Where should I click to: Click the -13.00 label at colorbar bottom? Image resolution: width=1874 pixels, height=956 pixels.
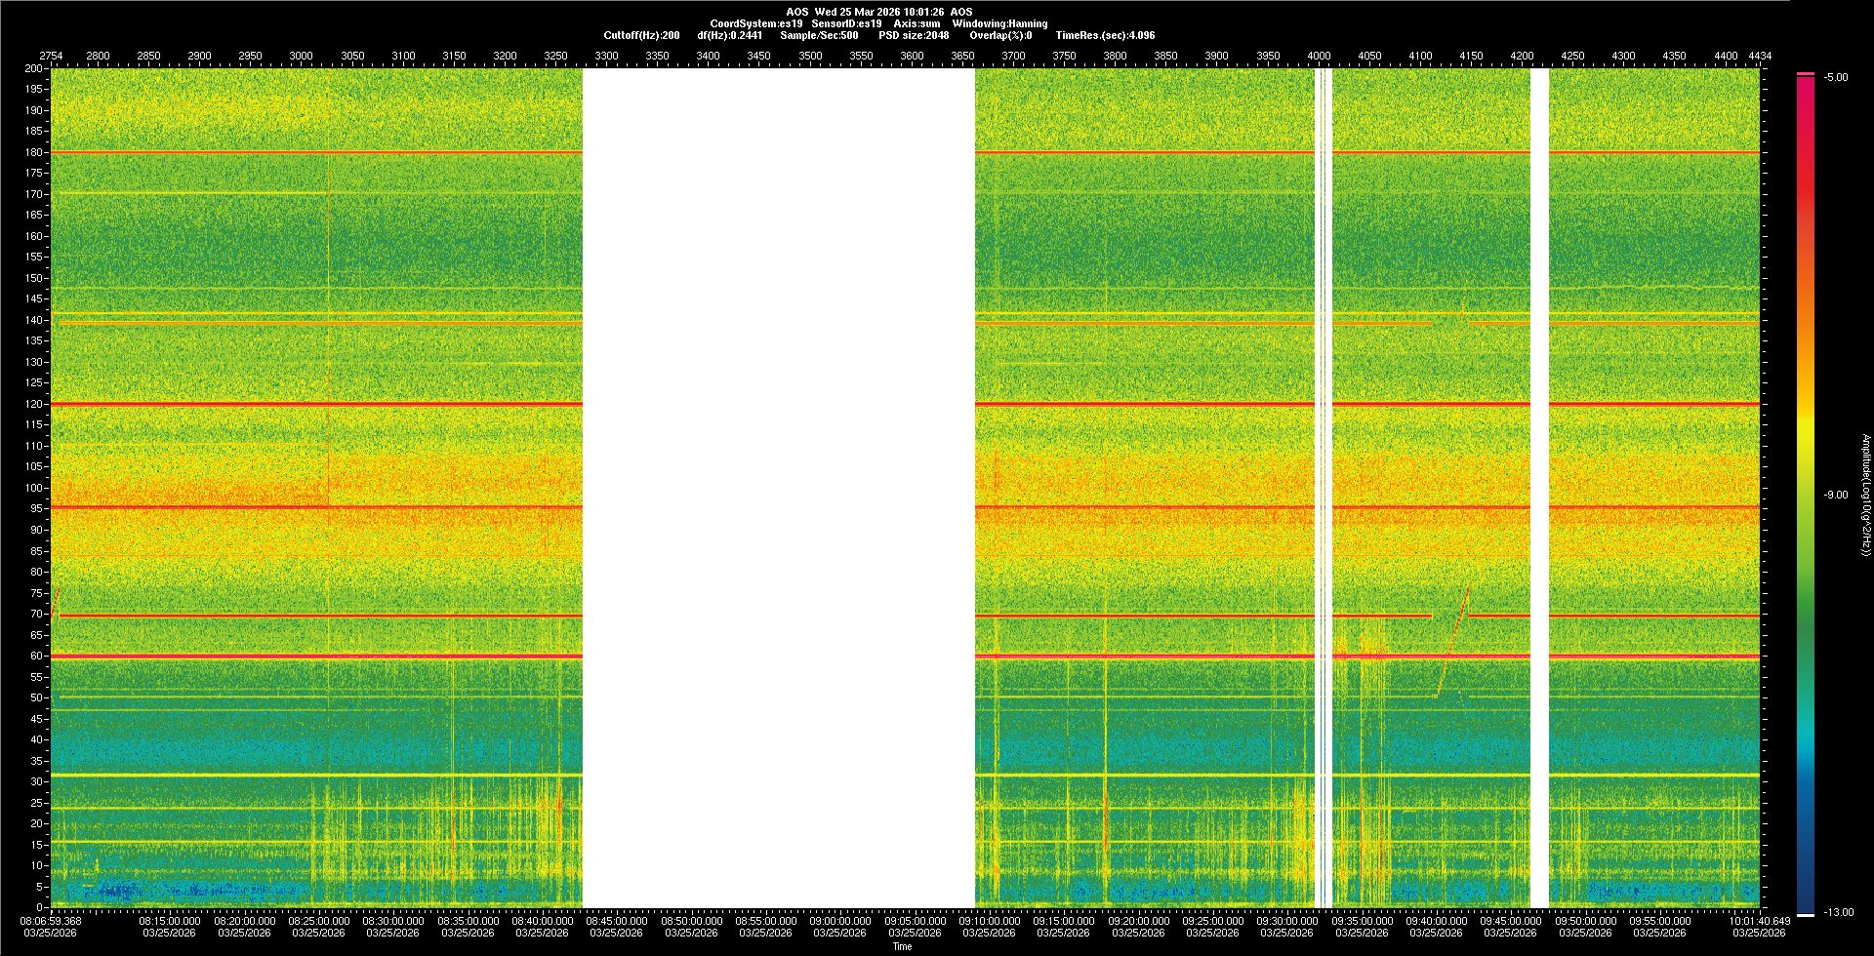1835,913
